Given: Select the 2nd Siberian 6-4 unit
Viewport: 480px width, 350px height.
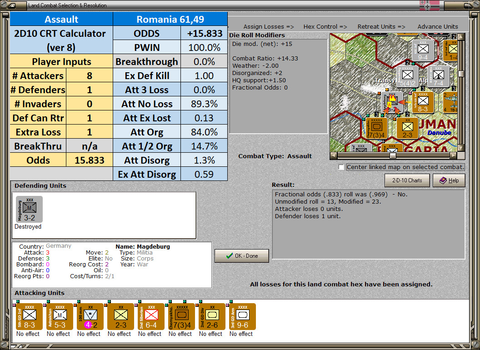Looking at the screenshot, I should 150,316.
